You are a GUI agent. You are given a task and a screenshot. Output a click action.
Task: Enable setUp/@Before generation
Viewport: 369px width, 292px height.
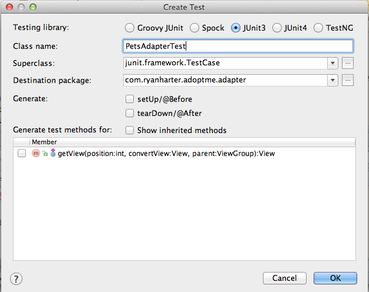pos(130,99)
